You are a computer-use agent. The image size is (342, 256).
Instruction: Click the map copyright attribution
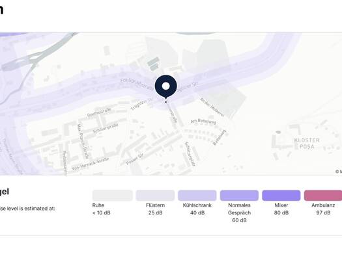tap(339, 172)
